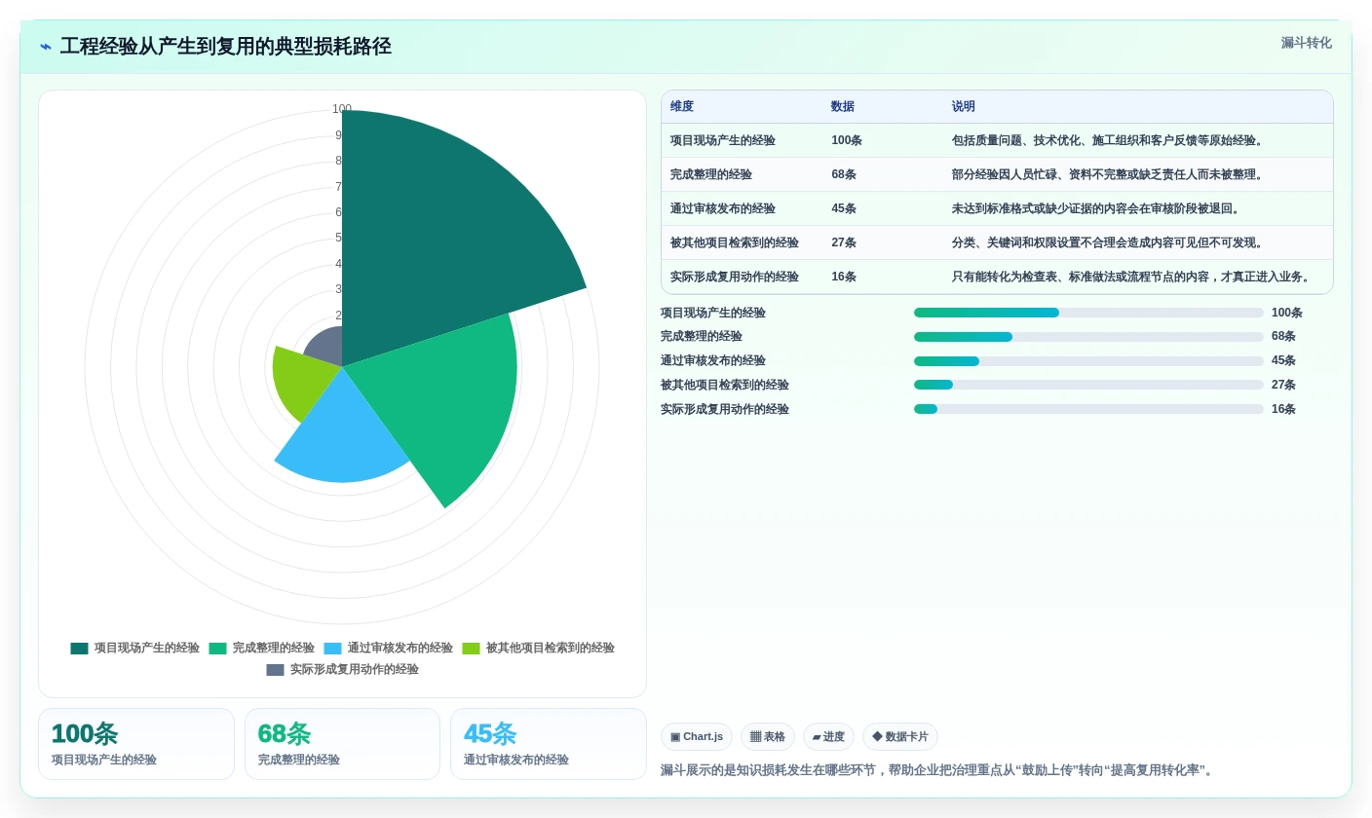
Task: Click the page title 工程经验从产生到复用的典型损耗路径
Action: coord(226,47)
